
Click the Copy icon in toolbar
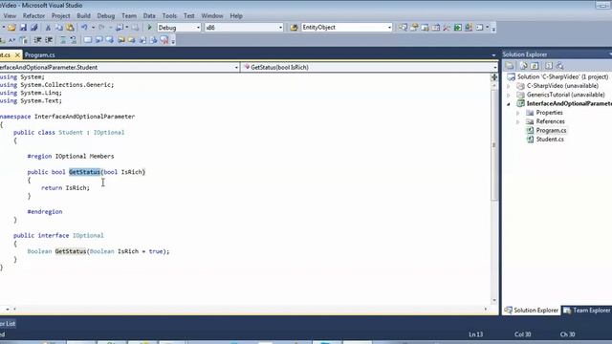(59, 28)
